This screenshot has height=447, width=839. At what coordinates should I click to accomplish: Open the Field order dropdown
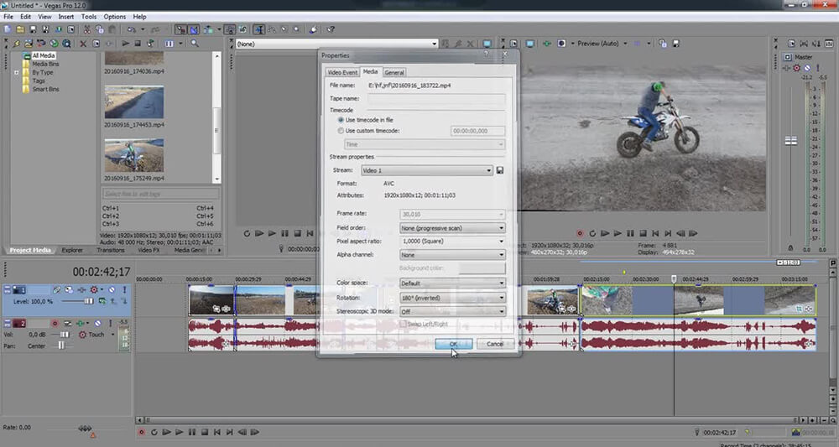(452, 228)
